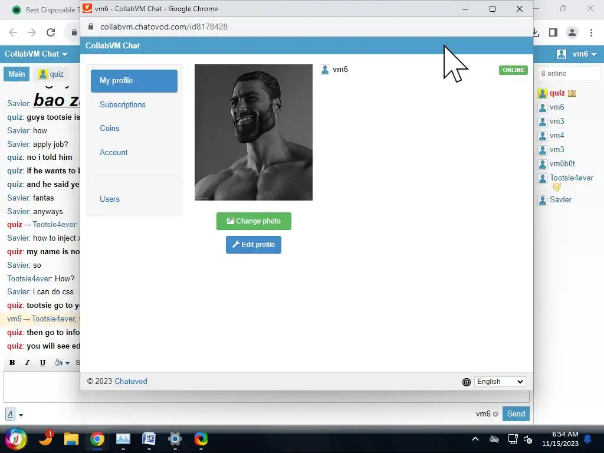
Task: Expand the CollabVM Chat dropdown in background window
Action: click(36, 54)
